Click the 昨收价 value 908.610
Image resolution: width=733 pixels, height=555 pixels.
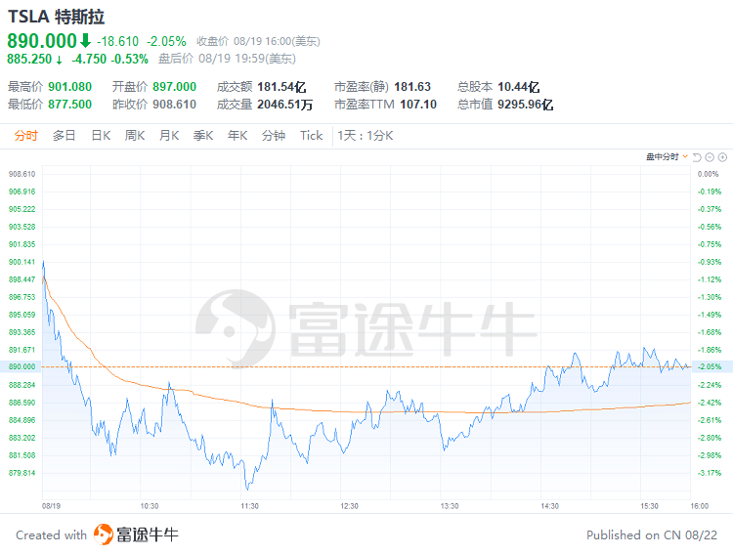[x=174, y=104]
